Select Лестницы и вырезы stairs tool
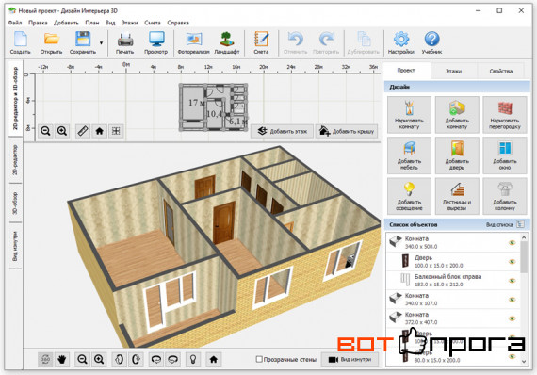The height and width of the screenshot is (375, 537). click(457, 196)
